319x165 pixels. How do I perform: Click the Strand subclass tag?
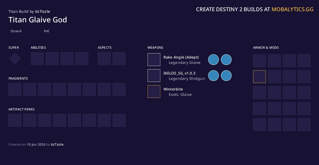pyautogui.click(x=16, y=31)
